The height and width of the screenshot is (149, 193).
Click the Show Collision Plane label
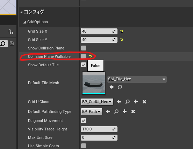(46, 48)
